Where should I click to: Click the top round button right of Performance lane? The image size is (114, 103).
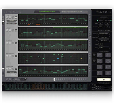[x=90, y=53]
